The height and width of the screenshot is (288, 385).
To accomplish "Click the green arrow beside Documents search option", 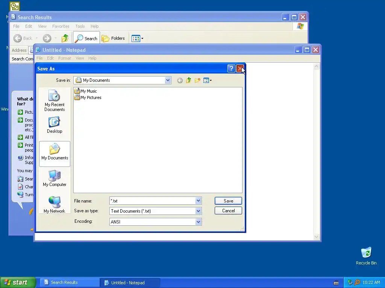I will tap(20, 120).
